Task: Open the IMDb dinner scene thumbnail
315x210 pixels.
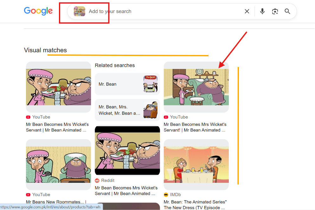Action: tap(196, 164)
